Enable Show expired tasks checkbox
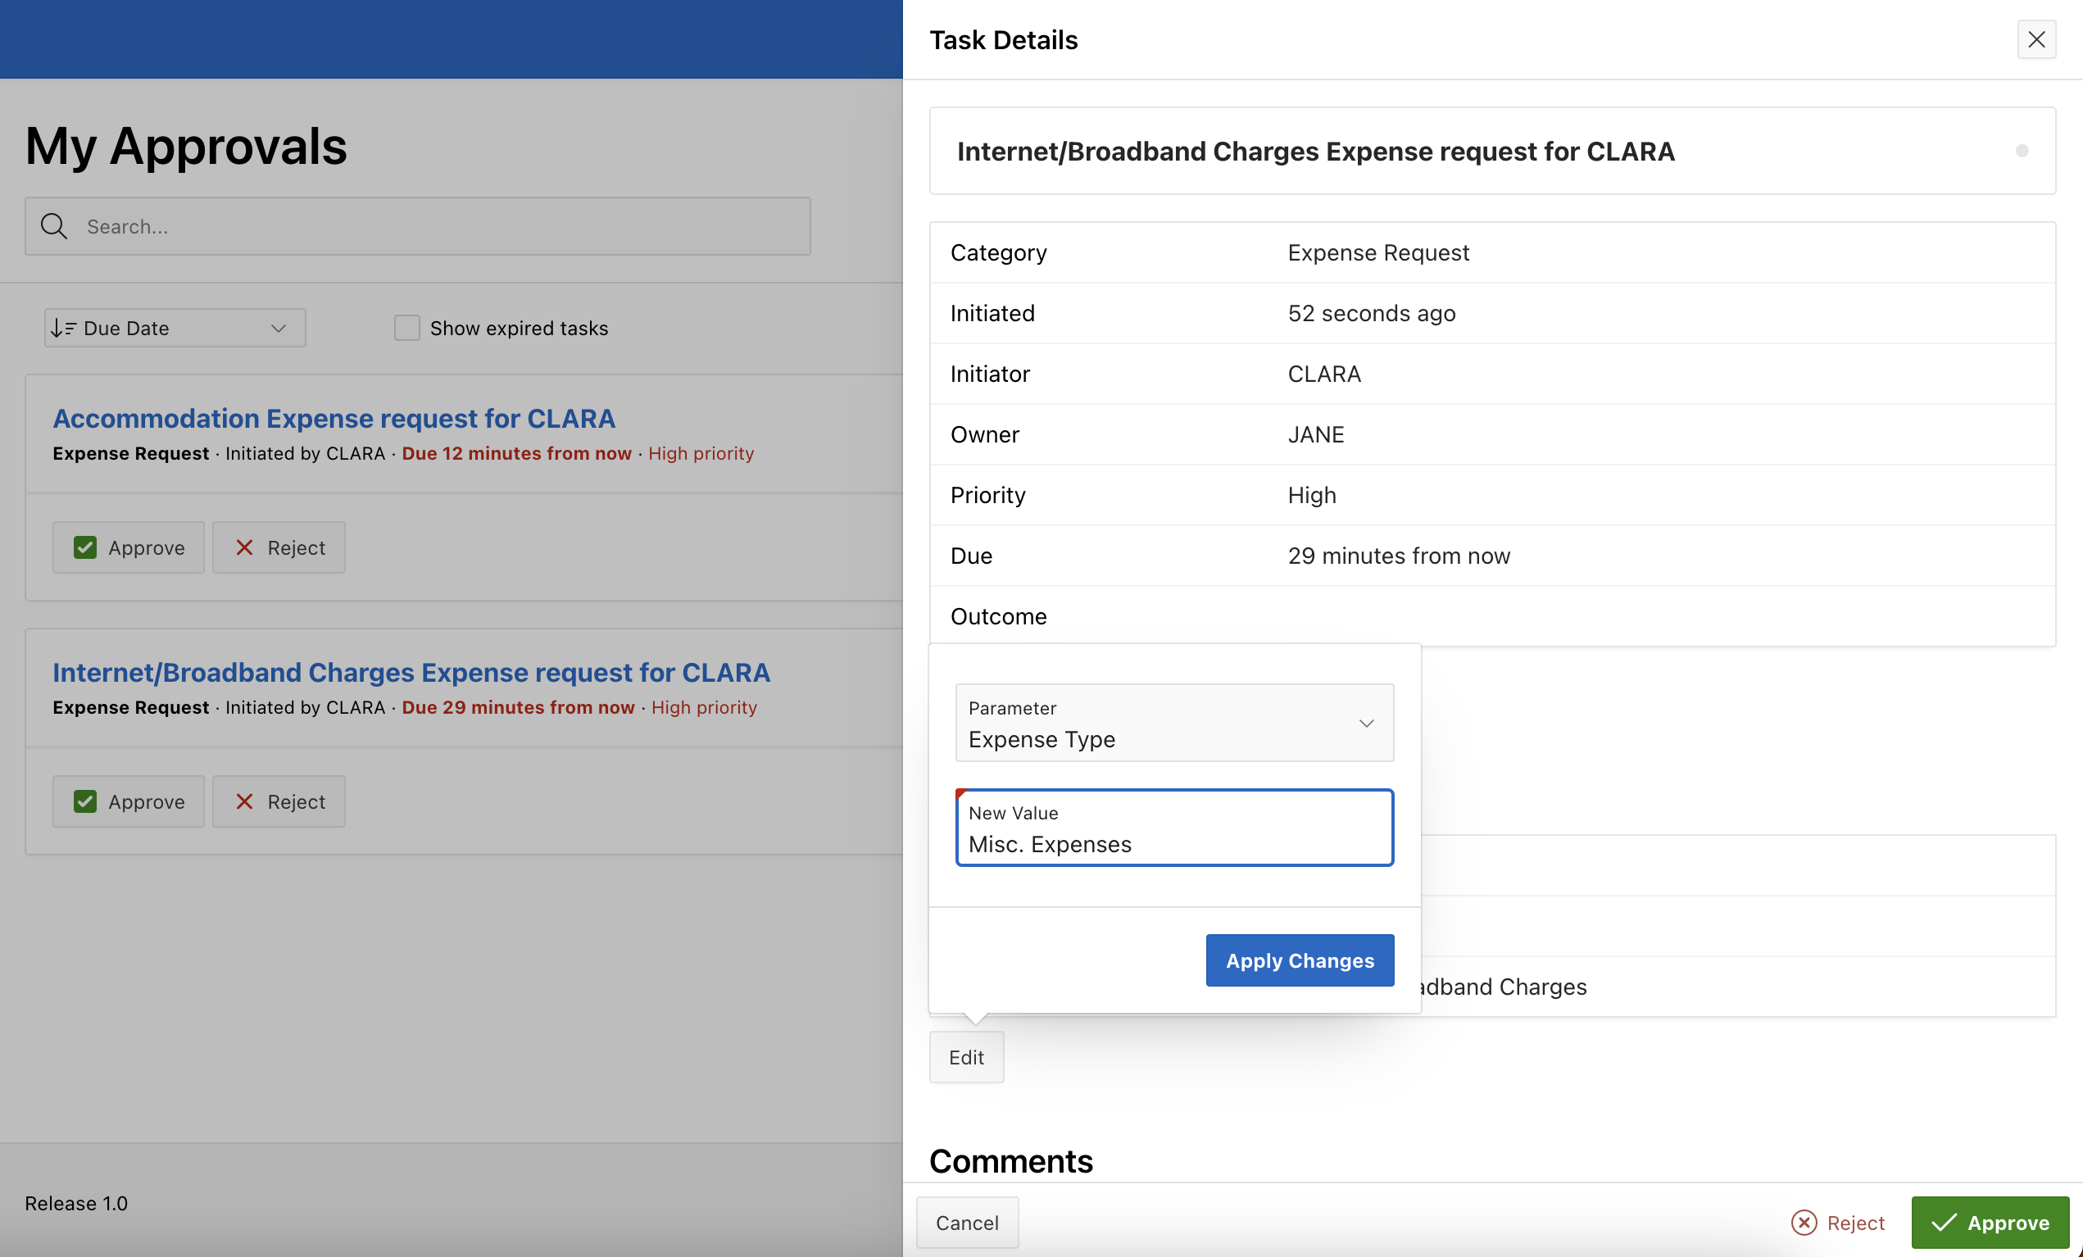2083x1257 pixels. pyautogui.click(x=406, y=328)
